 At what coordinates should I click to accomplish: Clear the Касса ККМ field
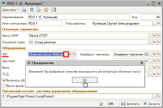[x=154, y=36]
